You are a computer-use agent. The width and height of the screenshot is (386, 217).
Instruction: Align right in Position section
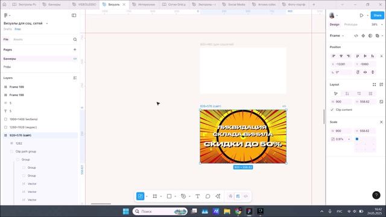tap(349, 56)
